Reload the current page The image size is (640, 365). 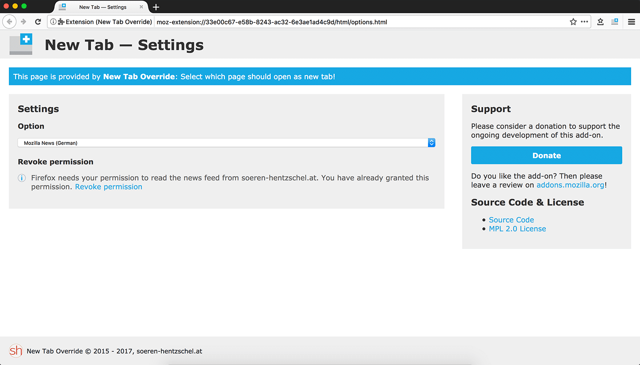coord(38,22)
